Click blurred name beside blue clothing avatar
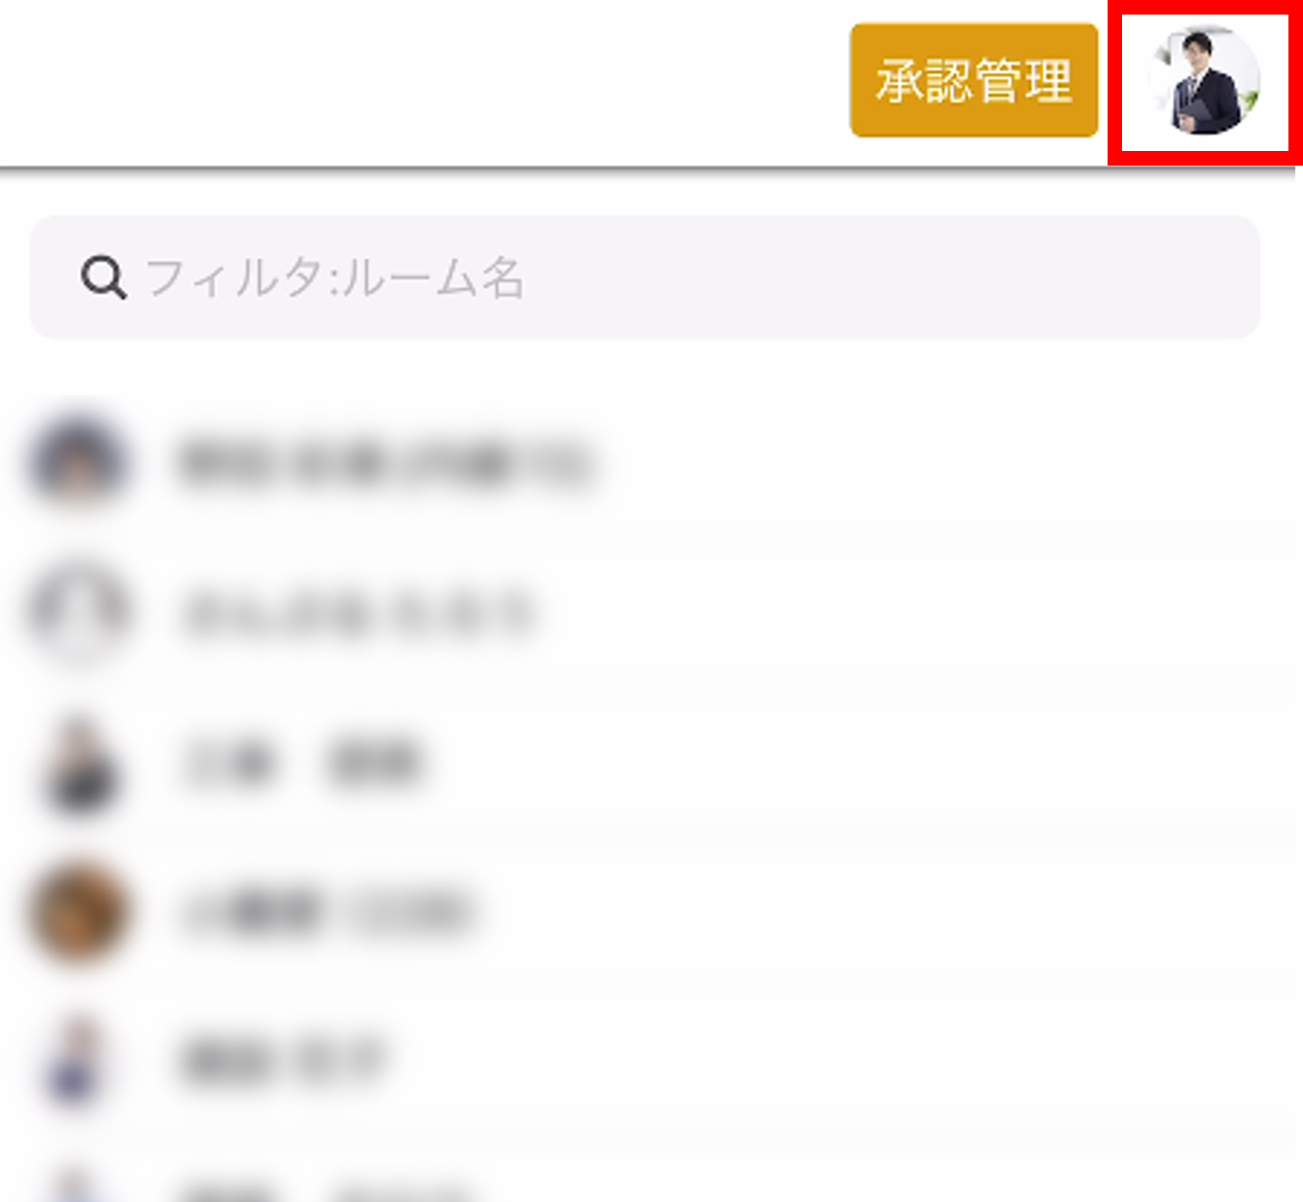The width and height of the screenshot is (1303, 1202). click(x=281, y=1061)
